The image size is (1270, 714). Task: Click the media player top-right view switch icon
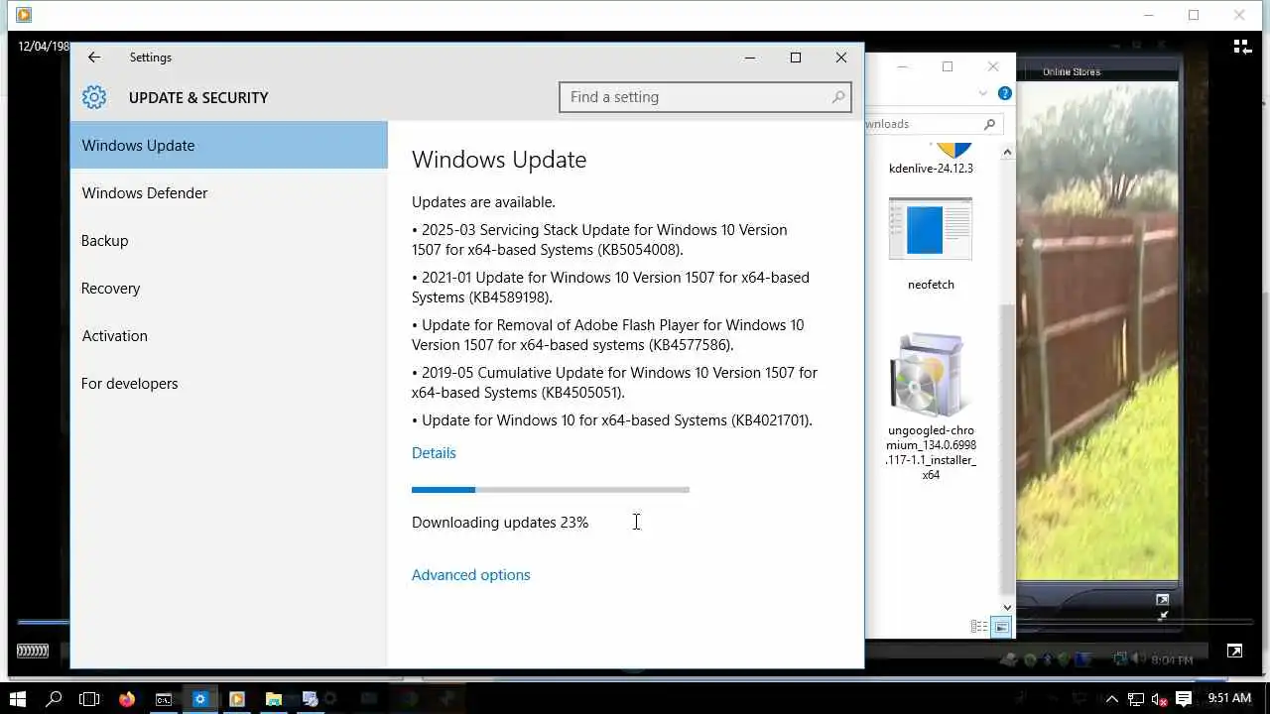coord(1242,47)
